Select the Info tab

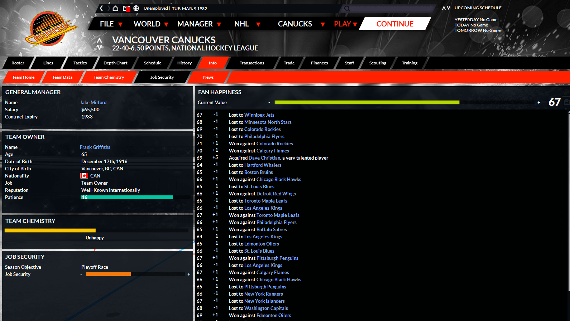click(213, 63)
